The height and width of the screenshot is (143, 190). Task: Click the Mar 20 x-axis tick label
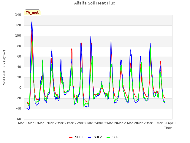(53, 123)
